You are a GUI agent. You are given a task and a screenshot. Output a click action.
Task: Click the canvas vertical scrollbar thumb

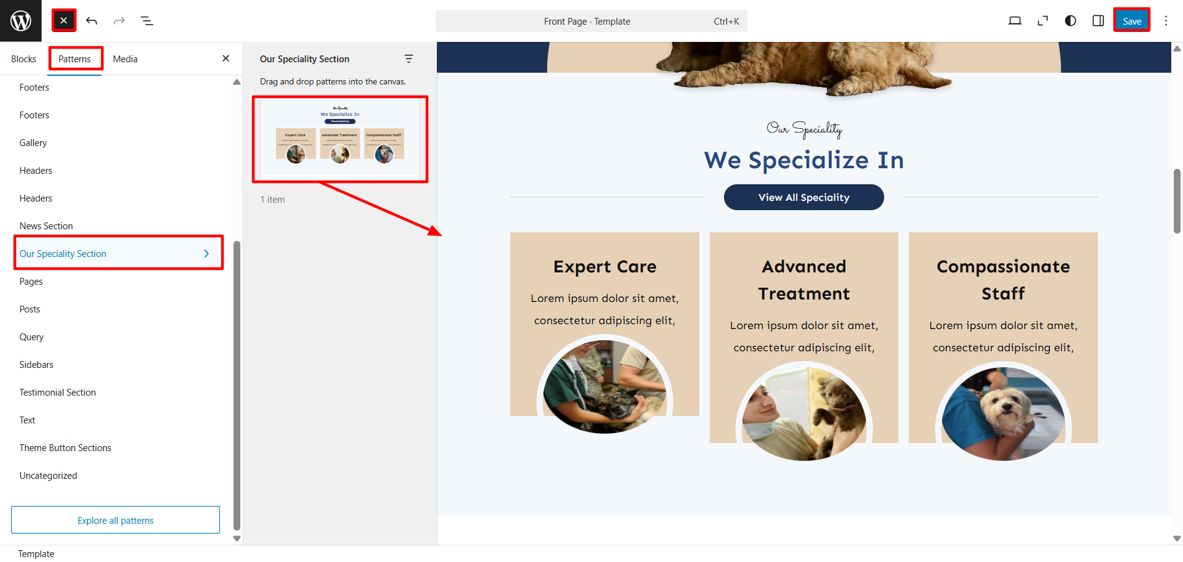(1177, 202)
